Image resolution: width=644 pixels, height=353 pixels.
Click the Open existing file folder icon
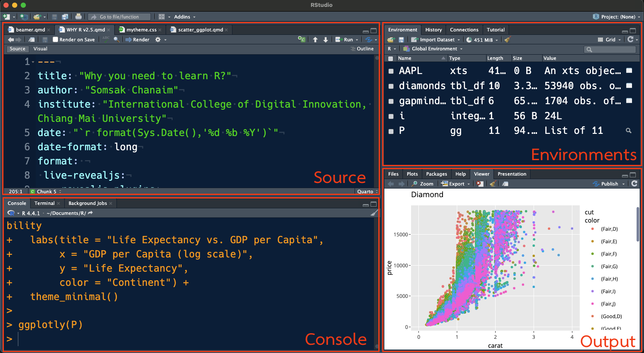coord(37,17)
